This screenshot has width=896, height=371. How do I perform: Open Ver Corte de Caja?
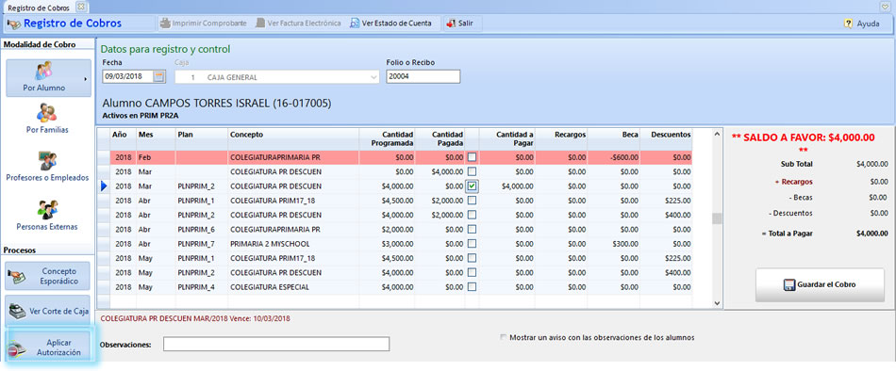[x=47, y=311]
